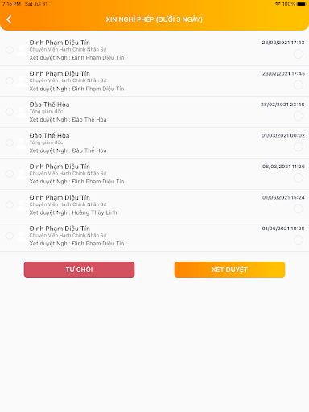Select right radio of 23/02/2021 17:43 request
This screenshot has width=309, height=412.
click(299, 54)
